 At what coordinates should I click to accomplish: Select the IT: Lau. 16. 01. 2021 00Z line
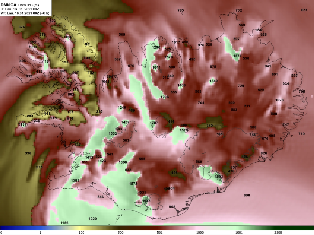tap(19, 9)
